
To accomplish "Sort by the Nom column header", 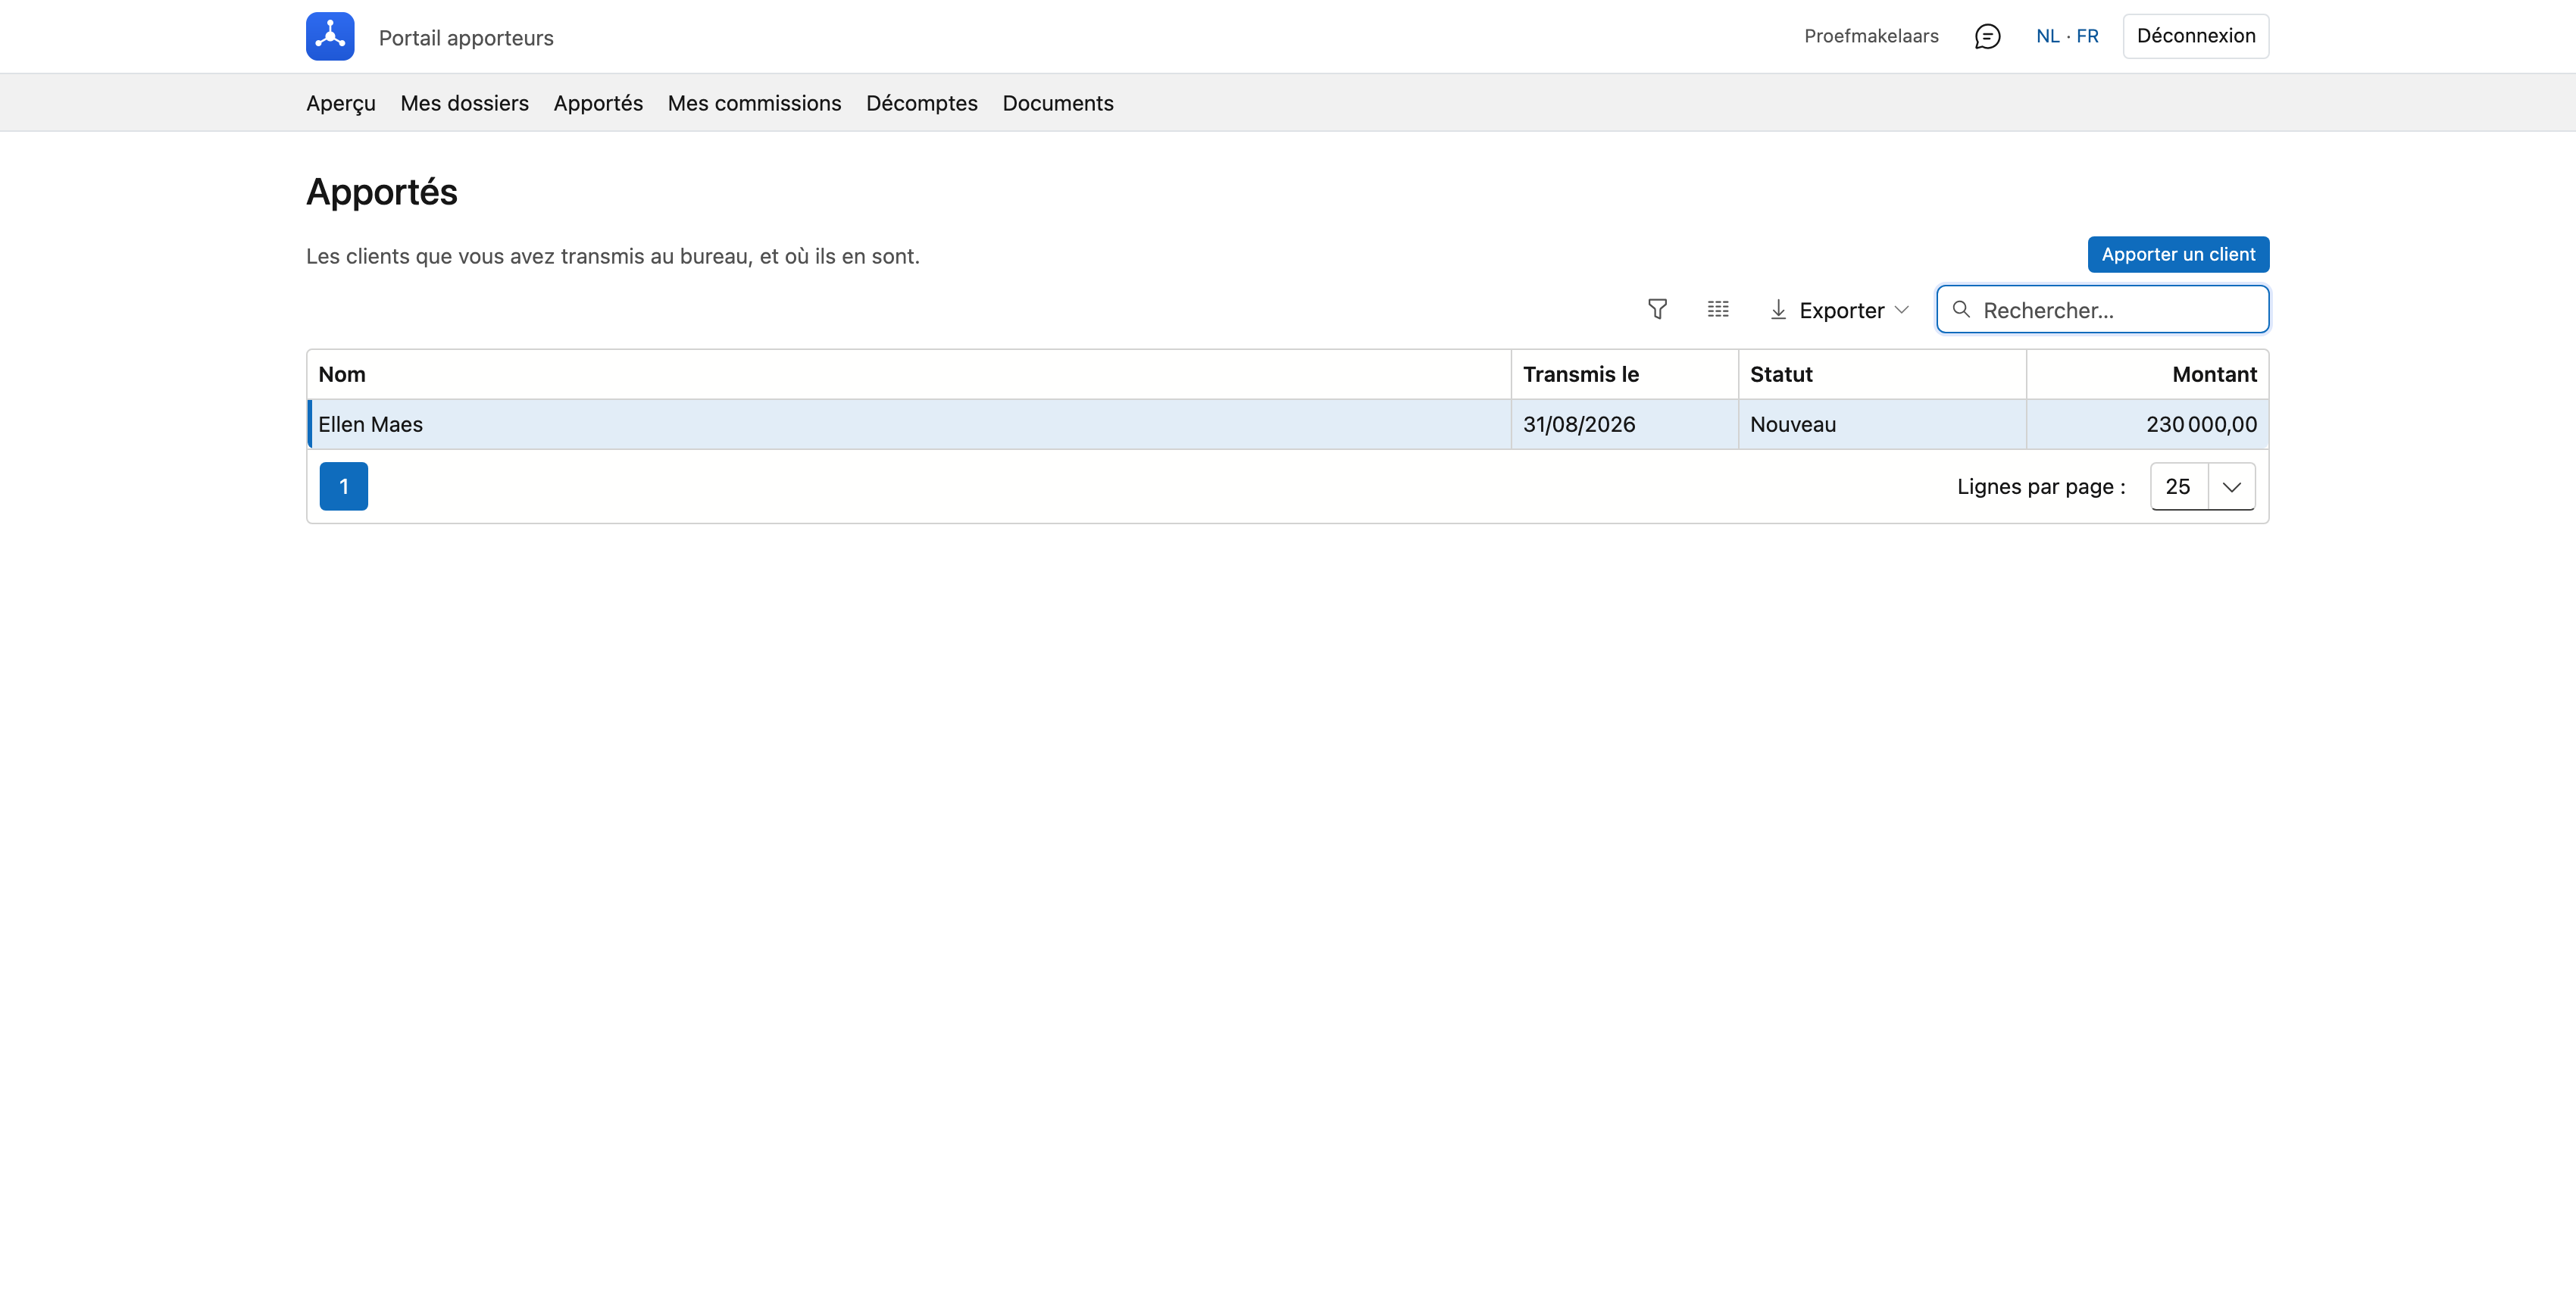I will [908, 374].
